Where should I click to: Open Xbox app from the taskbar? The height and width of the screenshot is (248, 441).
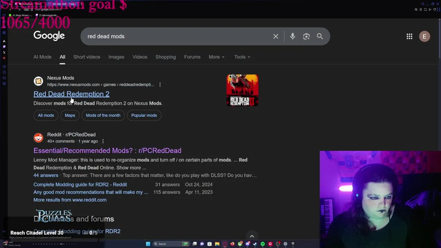coord(240,244)
